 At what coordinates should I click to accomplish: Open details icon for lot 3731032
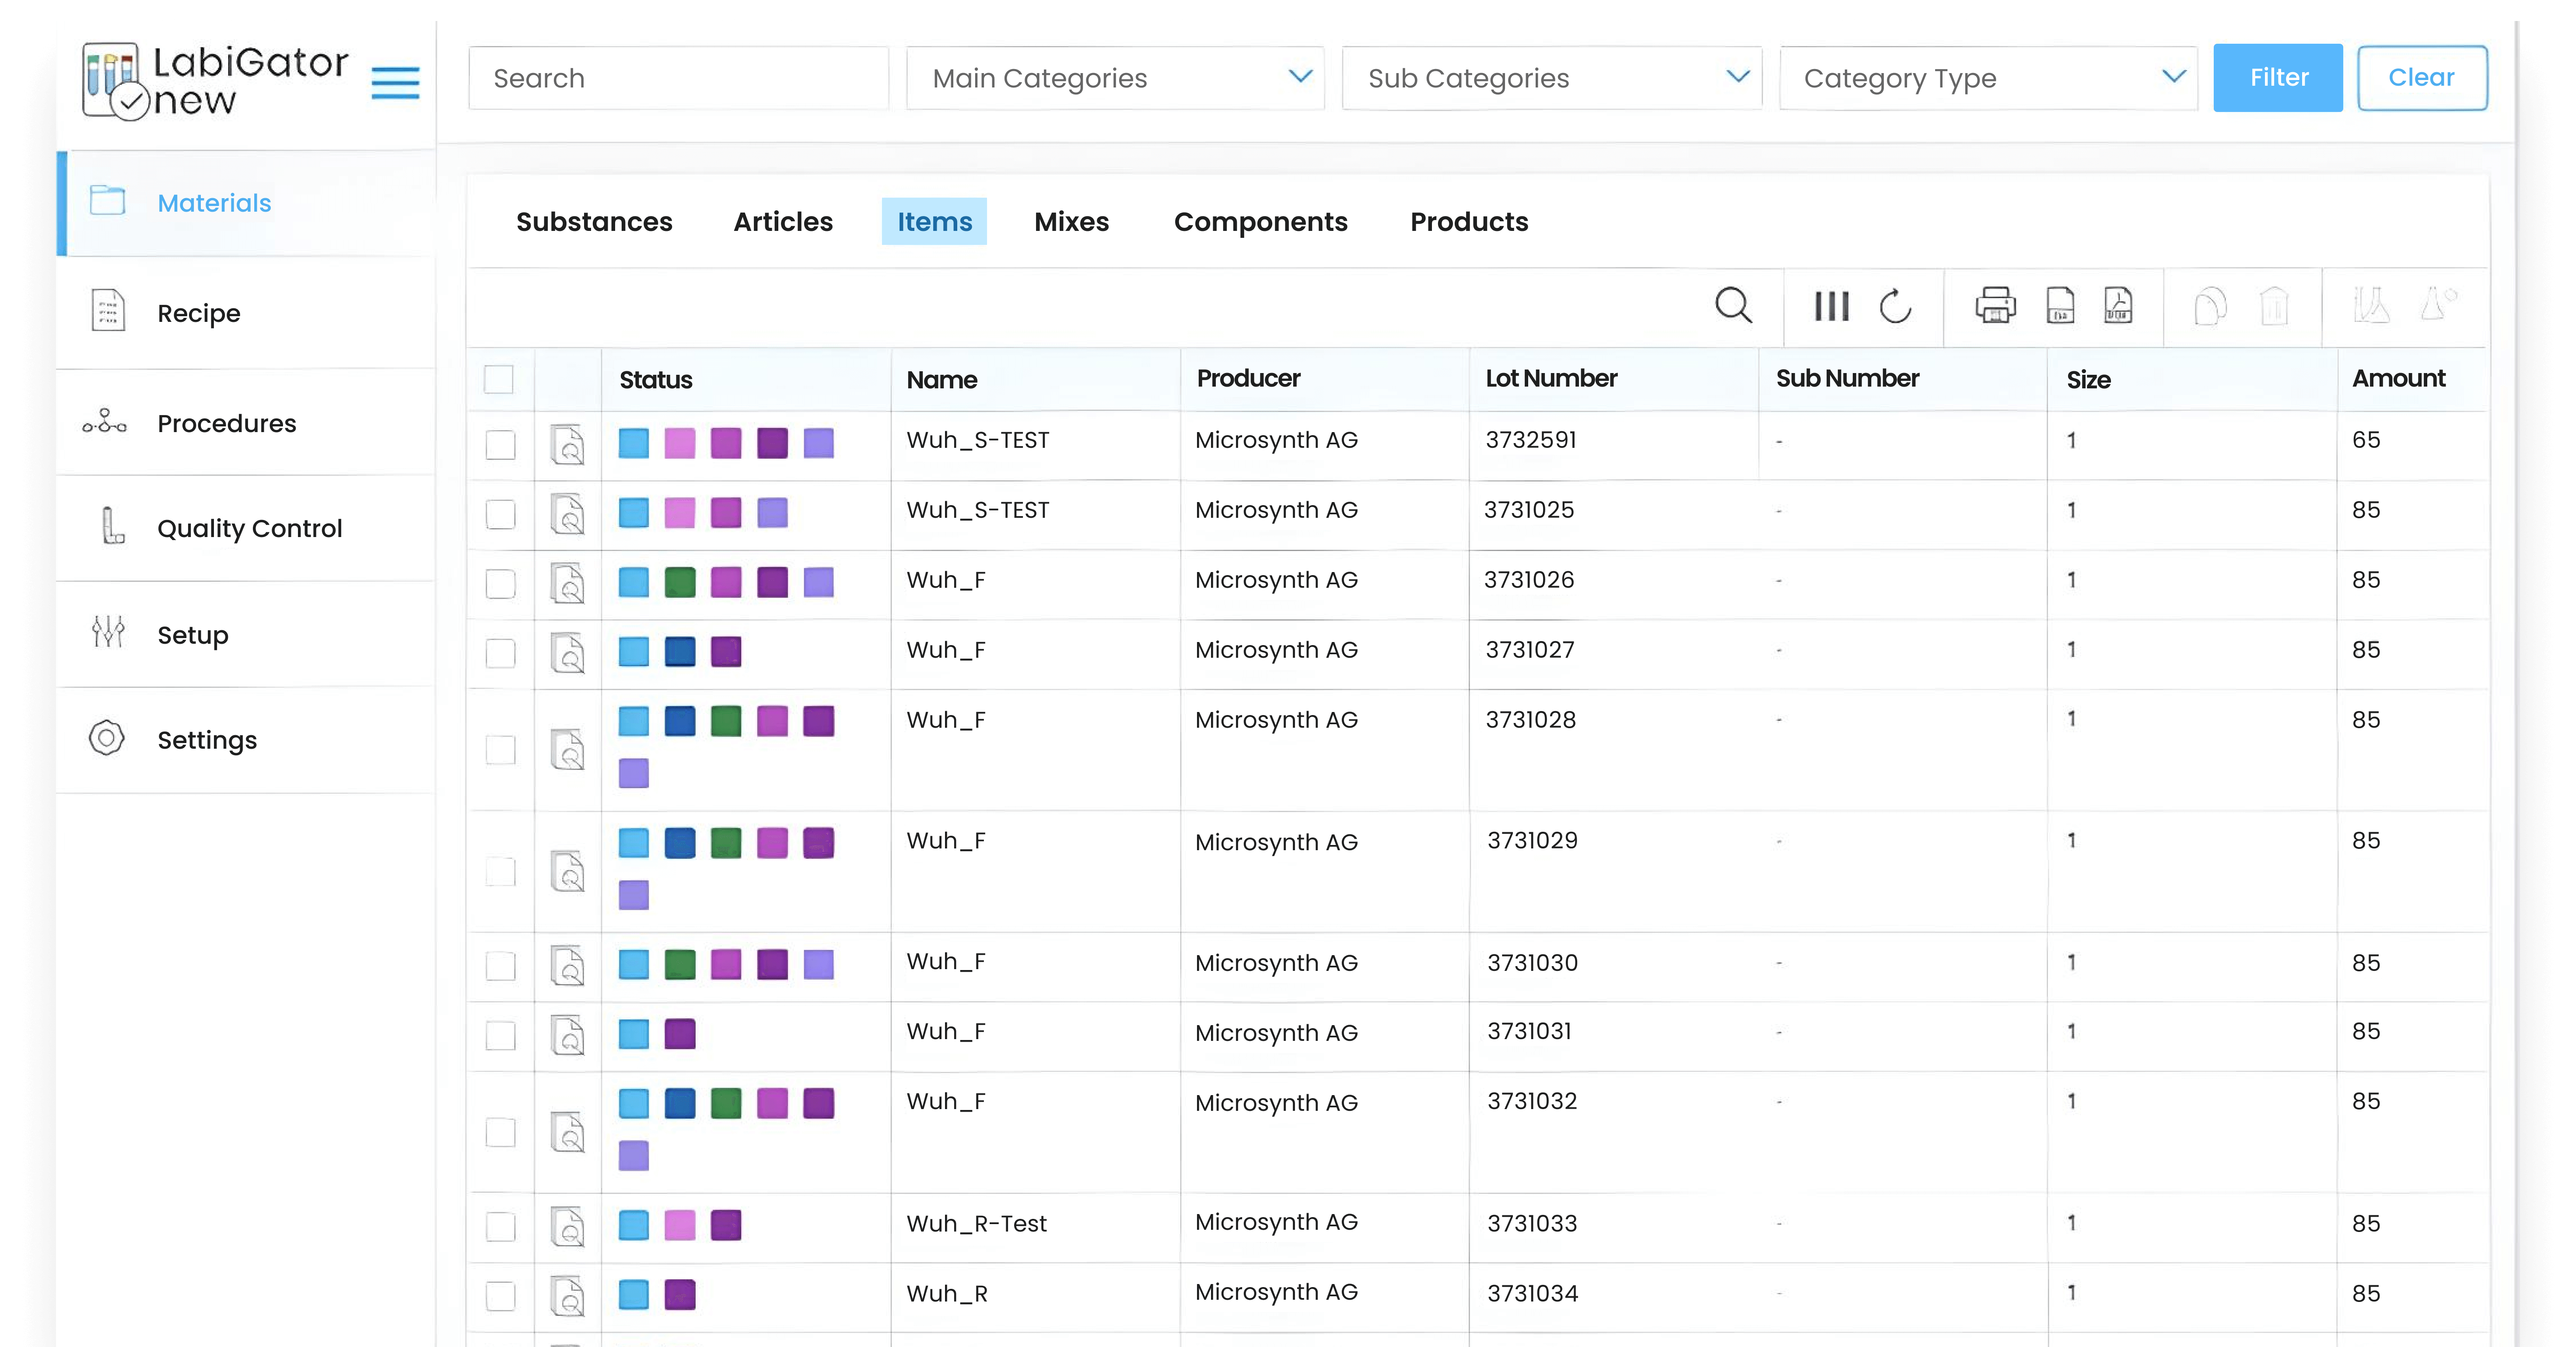click(x=568, y=1132)
